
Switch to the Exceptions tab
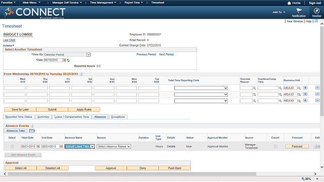(x=118, y=117)
